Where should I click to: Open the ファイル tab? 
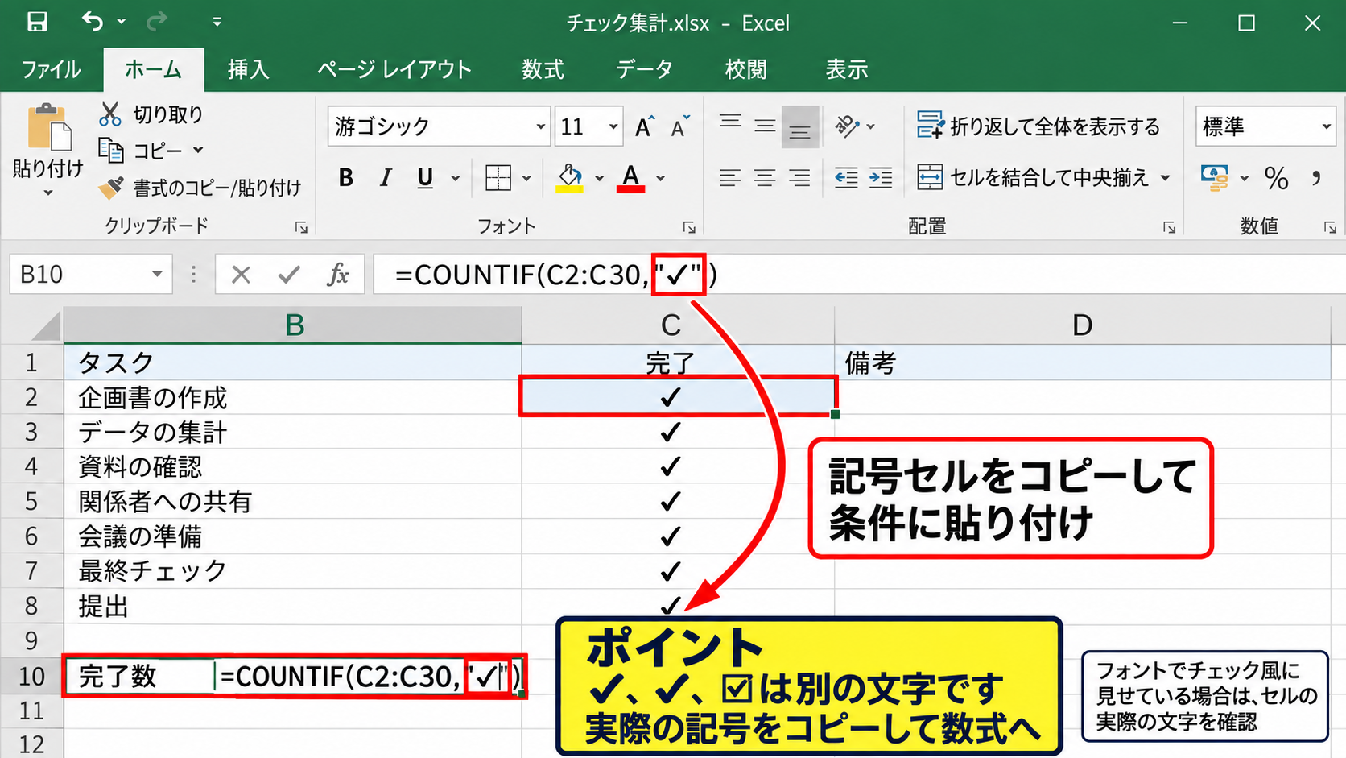51,69
